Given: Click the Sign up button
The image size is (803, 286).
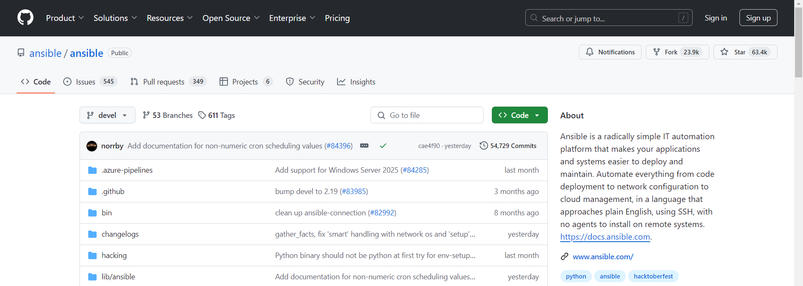Looking at the screenshot, I should 758,18.
